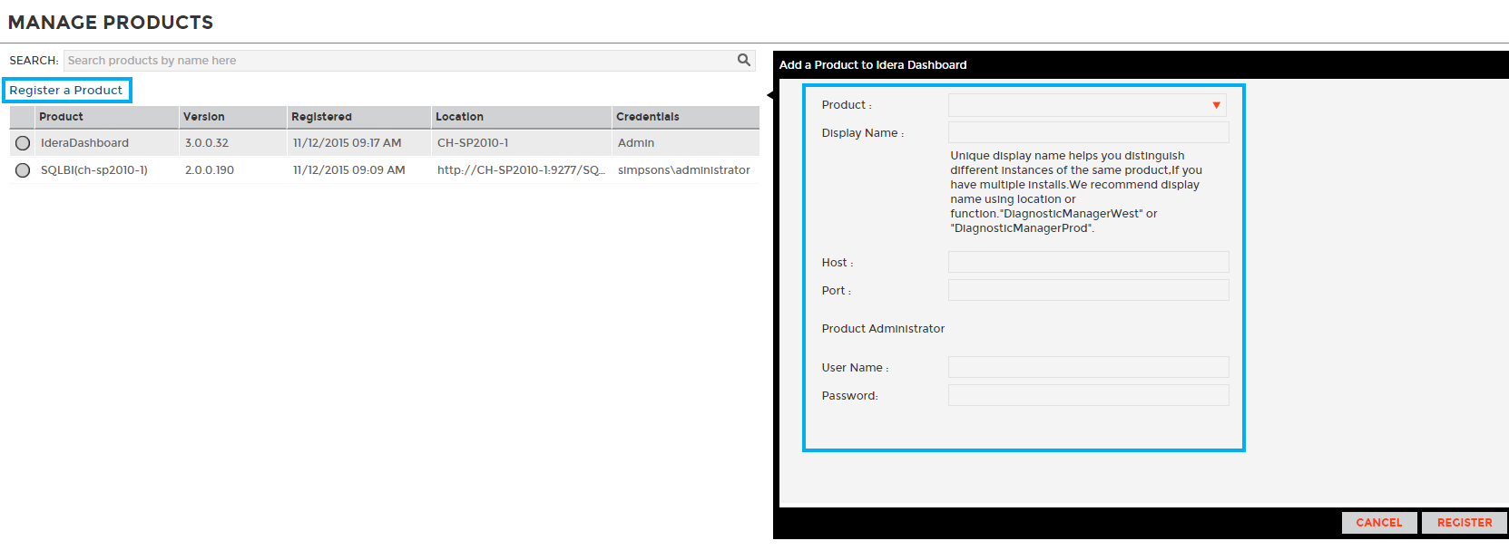Select the SQLBI(ch-sp2010-1) radio button

coord(23,170)
